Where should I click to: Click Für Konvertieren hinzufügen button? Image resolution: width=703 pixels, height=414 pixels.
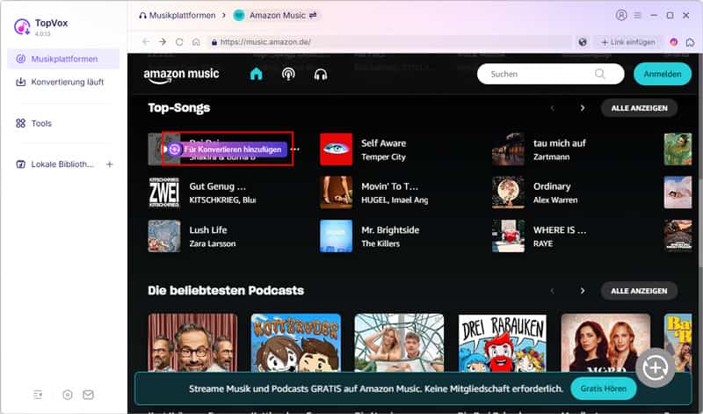tap(227, 149)
